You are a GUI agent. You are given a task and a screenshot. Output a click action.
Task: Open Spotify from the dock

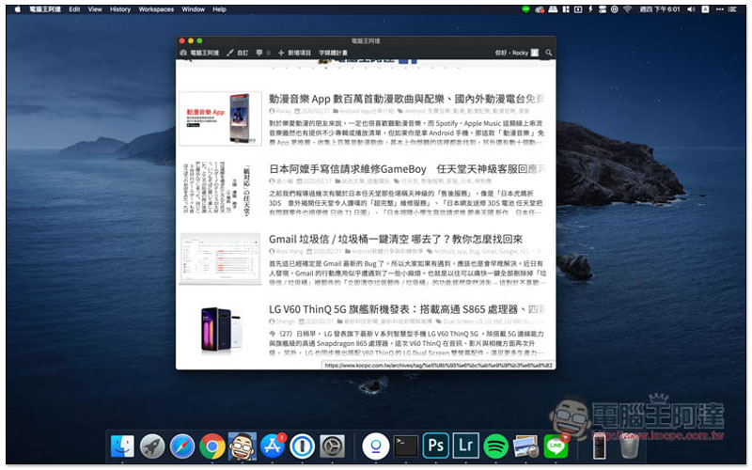496,446
